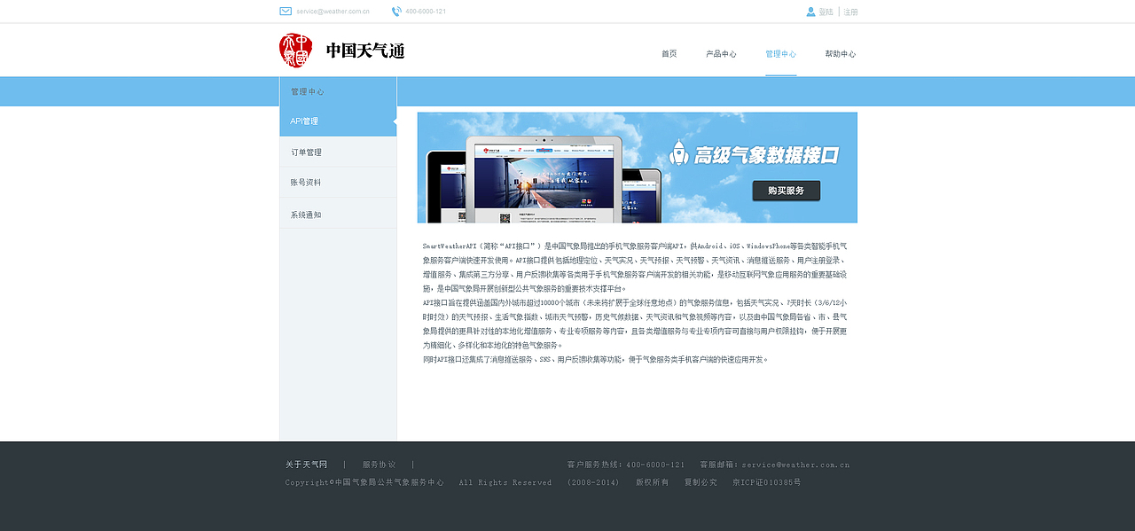Click the 购买服务 button on the blue banner
This screenshot has height=531, width=1135.
coord(786,191)
